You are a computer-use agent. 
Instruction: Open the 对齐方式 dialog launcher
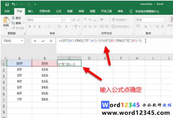tap(133, 34)
